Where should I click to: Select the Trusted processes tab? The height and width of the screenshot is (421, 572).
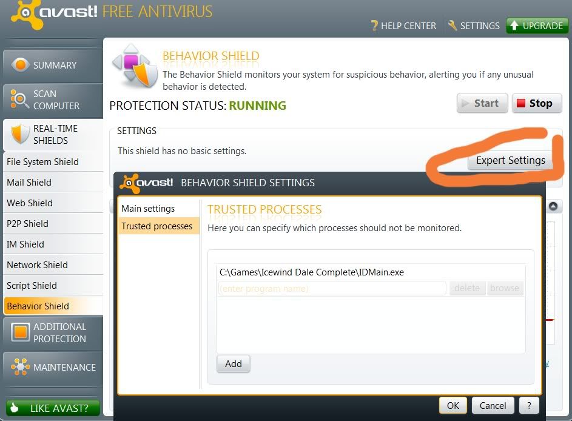pyautogui.click(x=156, y=226)
